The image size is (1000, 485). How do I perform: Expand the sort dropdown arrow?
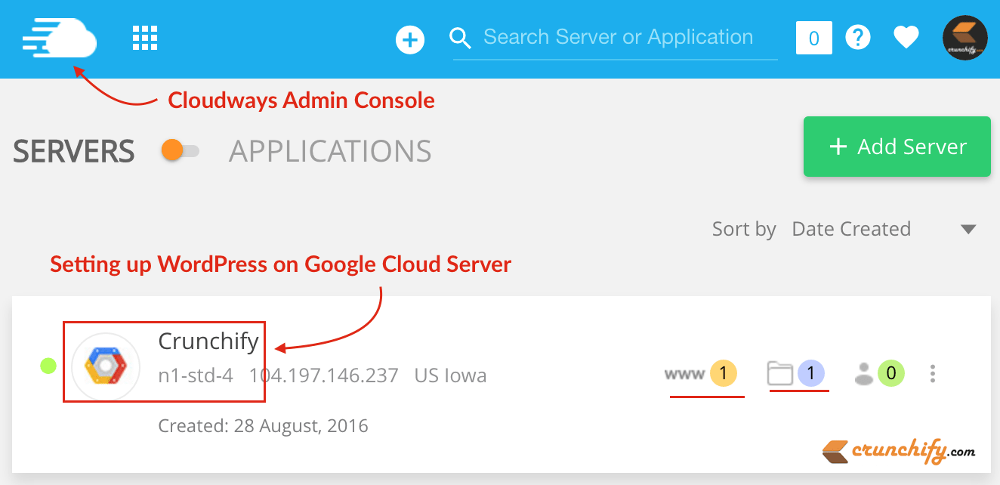968,230
